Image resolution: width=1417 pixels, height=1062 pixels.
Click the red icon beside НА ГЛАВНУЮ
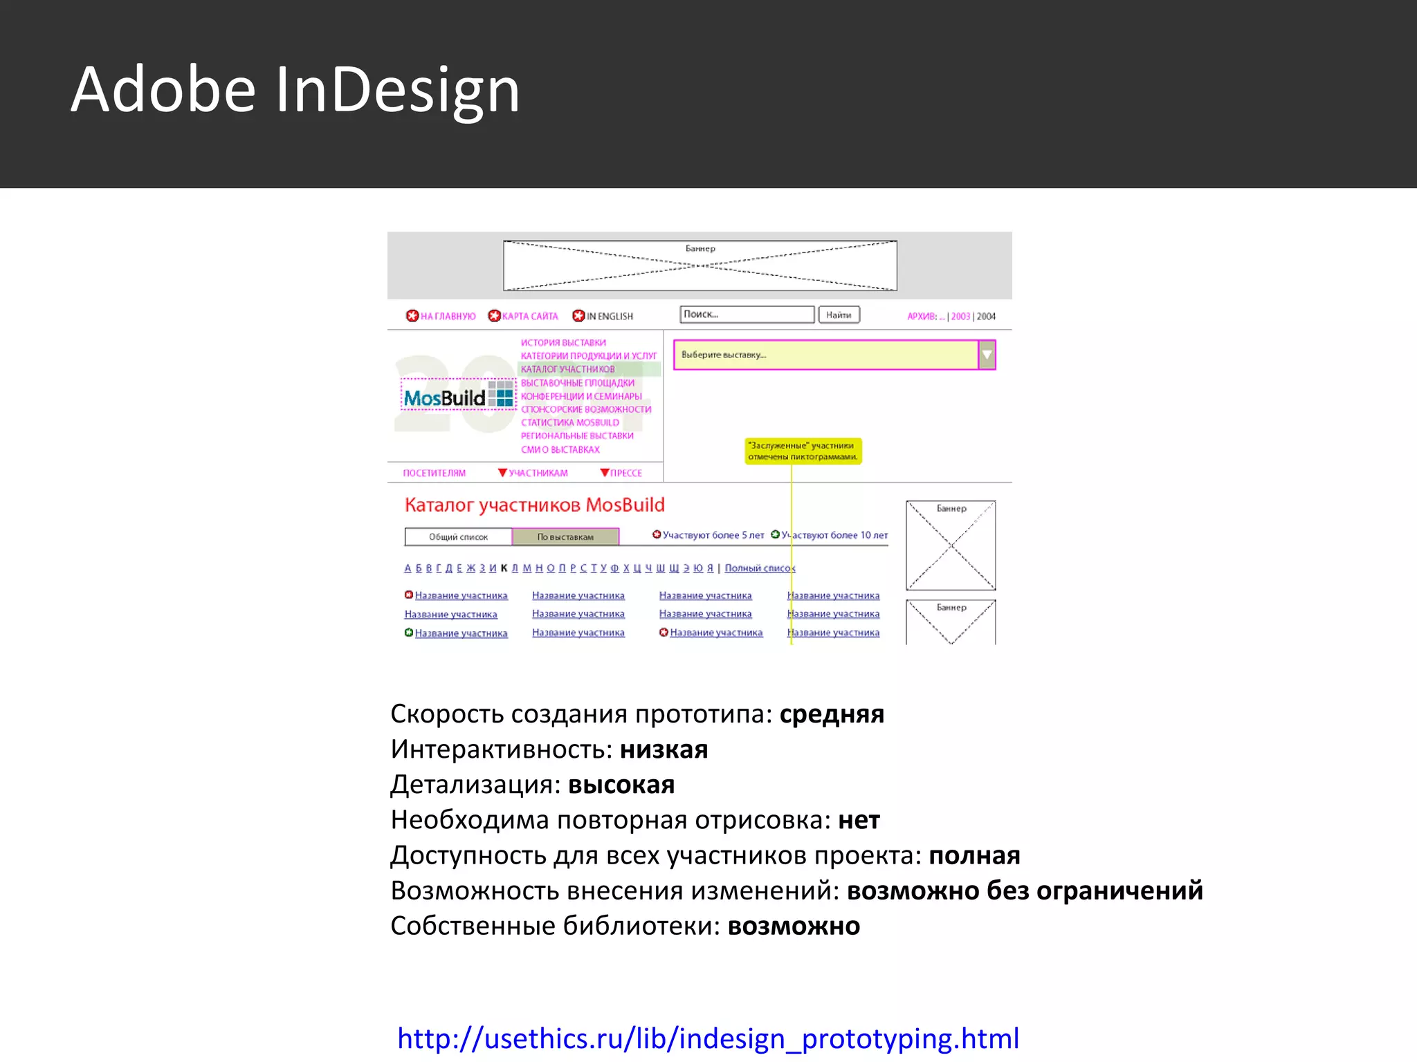(412, 316)
